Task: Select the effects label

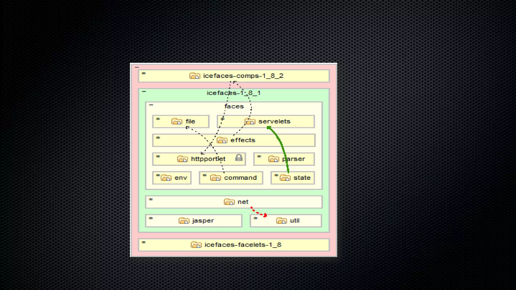Action: click(243, 140)
